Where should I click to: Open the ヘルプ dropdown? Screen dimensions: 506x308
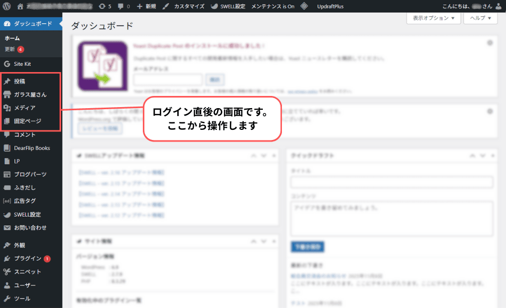pyautogui.click(x=479, y=17)
